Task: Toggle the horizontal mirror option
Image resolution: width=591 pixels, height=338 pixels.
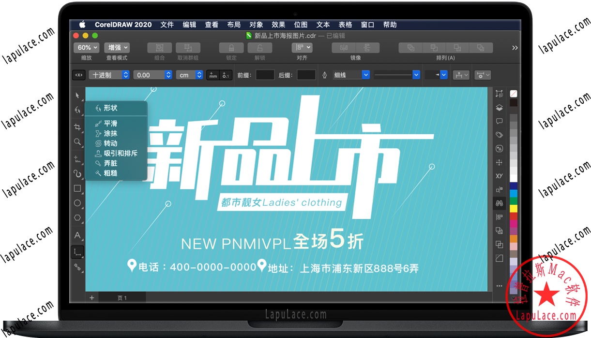Action: click(345, 47)
